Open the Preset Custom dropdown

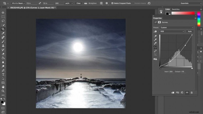pos(177,28)
